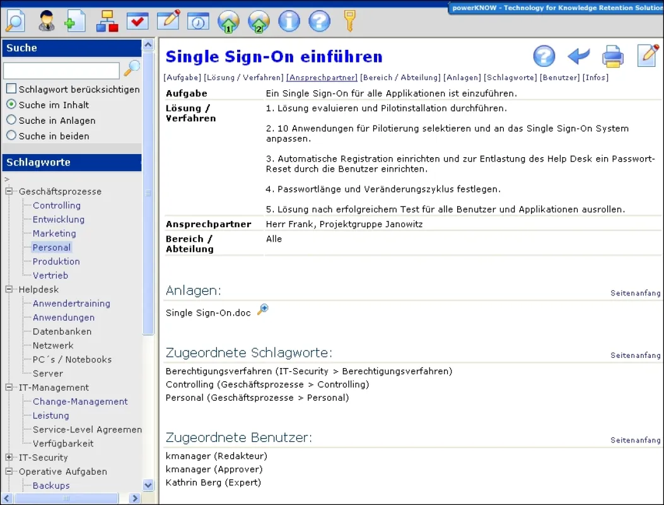
Task: Click the toolbar question mark help icon
Action: [319, 20]
